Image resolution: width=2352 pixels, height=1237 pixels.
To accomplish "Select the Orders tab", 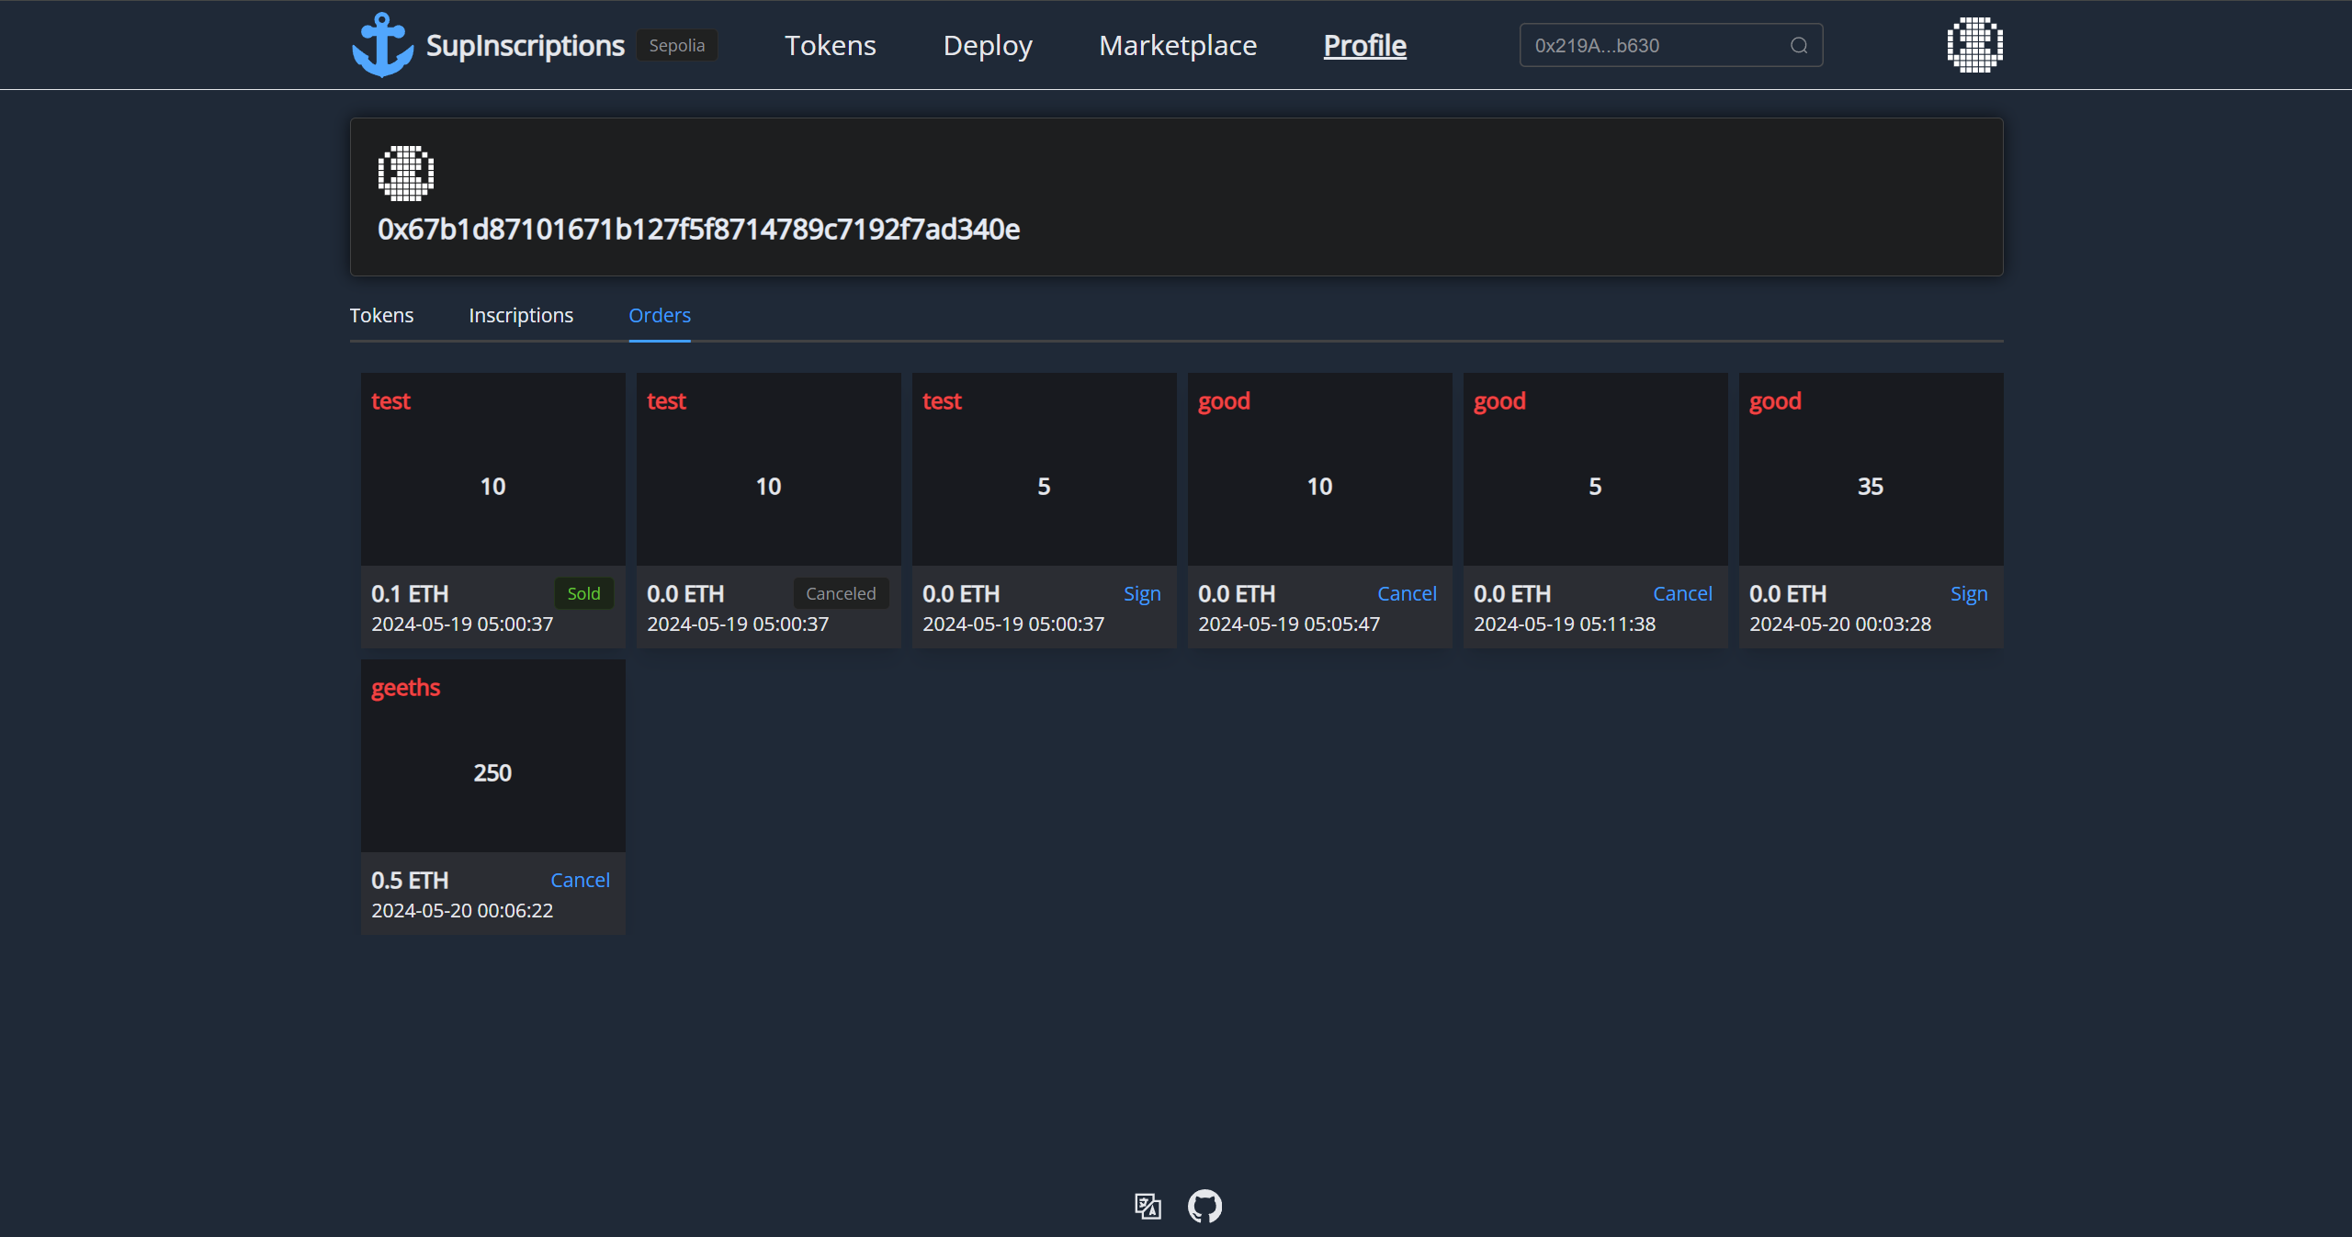I will coord(659,315).
